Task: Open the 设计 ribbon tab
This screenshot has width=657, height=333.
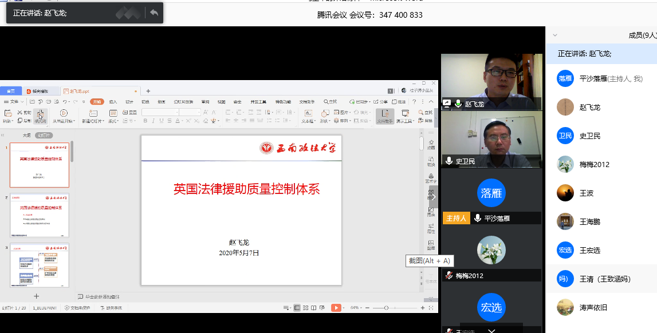Action: click(x=129, y=102)
